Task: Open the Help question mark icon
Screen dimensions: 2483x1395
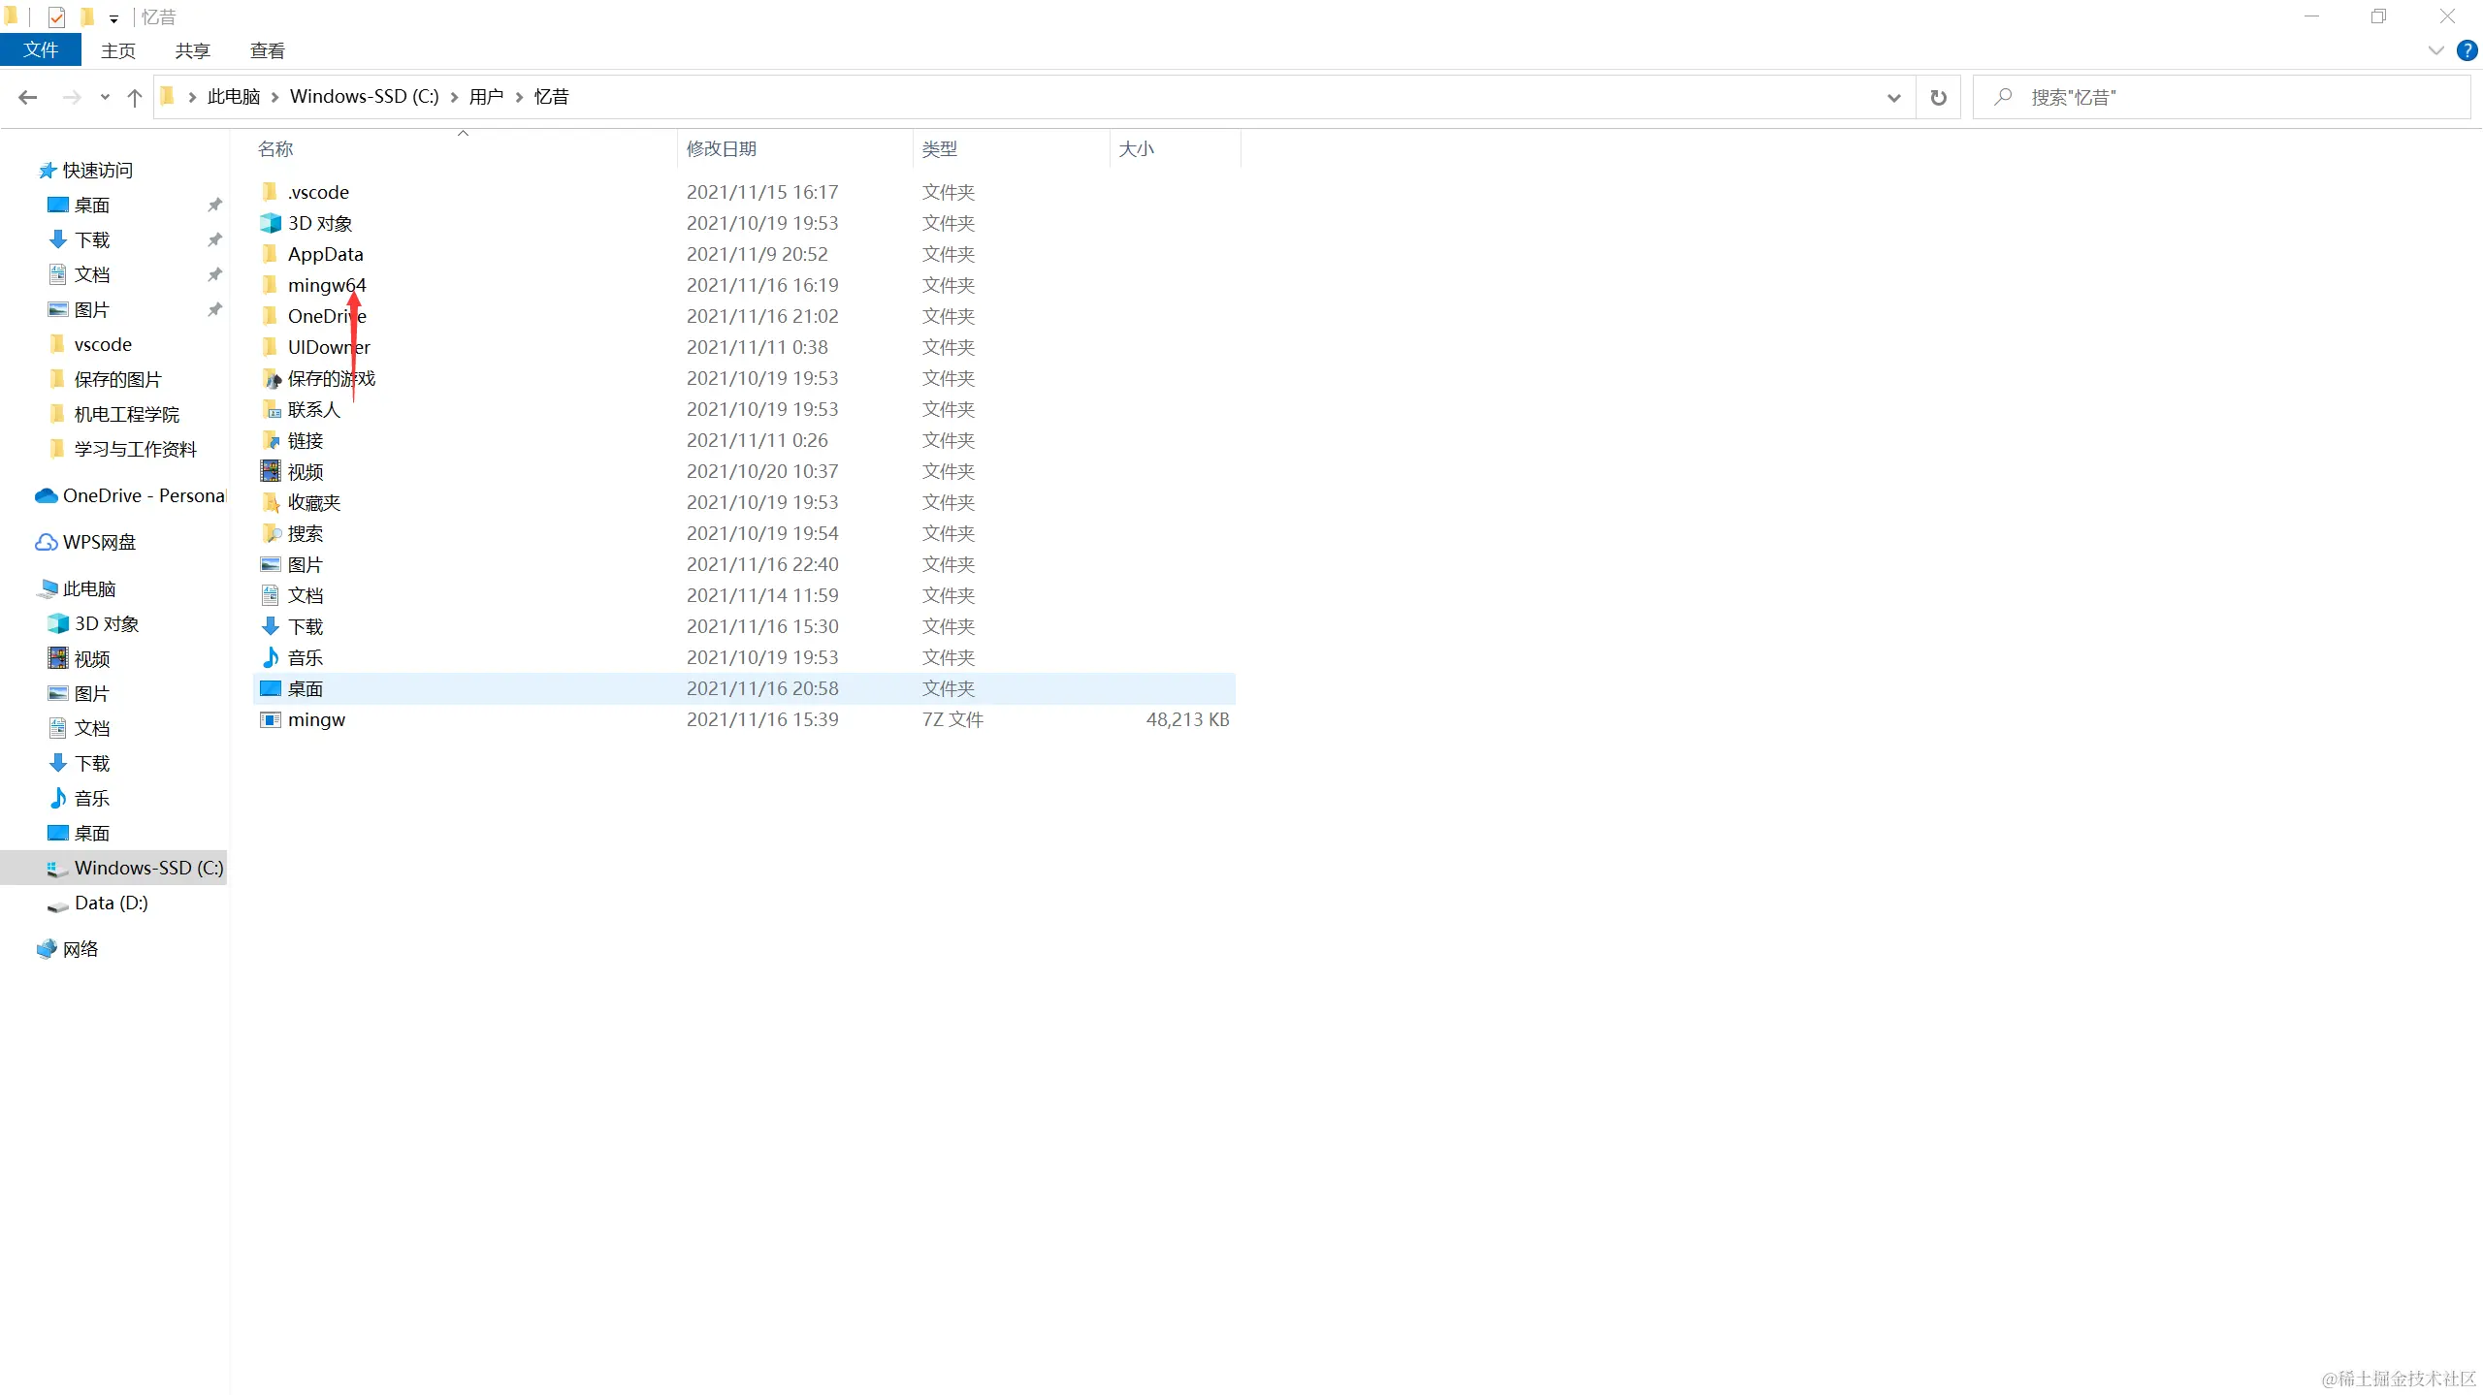Action: [x=2467, y=50]
